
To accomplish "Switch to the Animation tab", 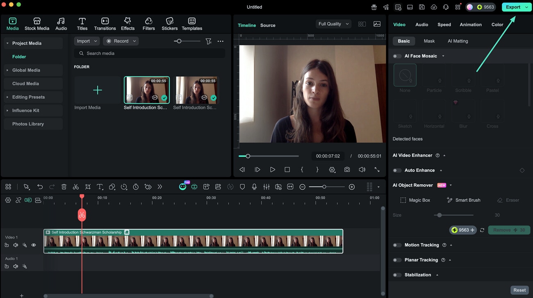I will click(x=470, y=25).
